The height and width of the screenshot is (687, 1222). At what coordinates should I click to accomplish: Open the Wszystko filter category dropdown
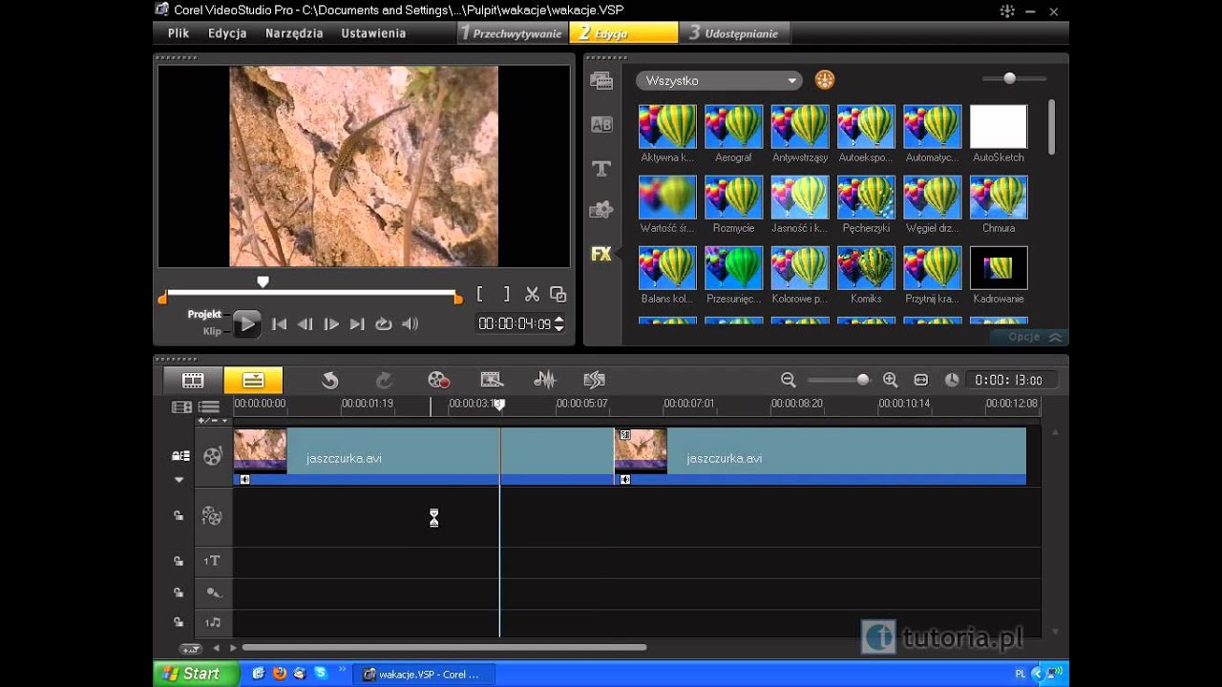click(719, 81)
